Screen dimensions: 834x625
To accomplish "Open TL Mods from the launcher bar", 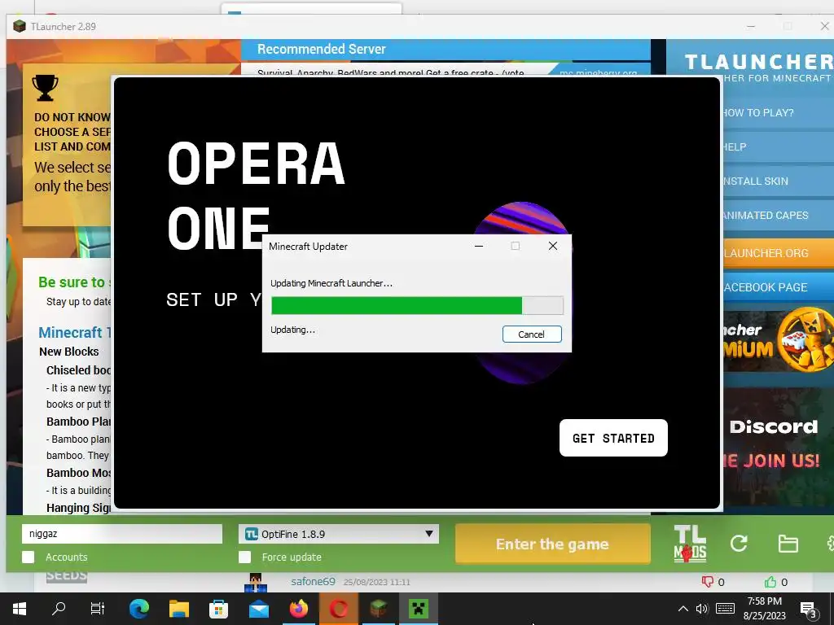I will [x=690, y=544].
